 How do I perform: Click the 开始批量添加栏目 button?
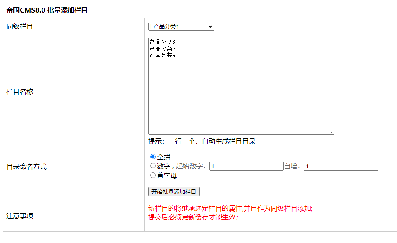[x=174, y=191]
